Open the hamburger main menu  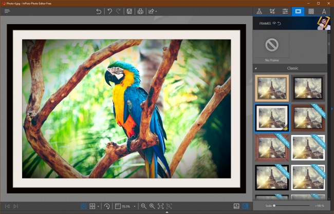(x=7, y=11)
